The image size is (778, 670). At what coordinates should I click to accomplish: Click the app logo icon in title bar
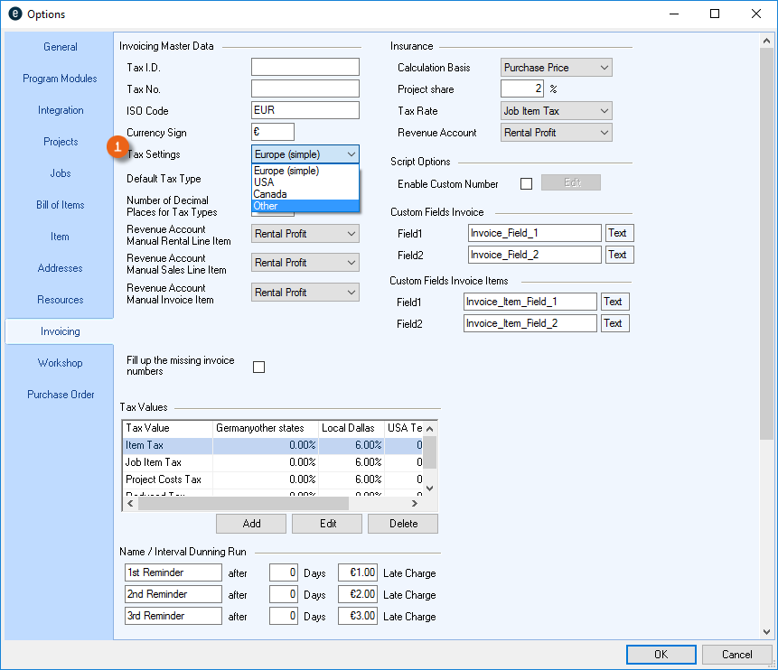pos(14,14)
